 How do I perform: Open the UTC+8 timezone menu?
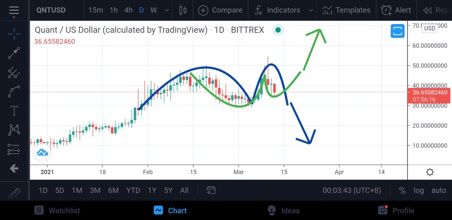click(352, 190)
